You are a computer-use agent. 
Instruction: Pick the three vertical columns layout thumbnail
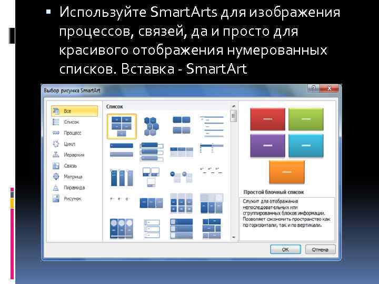click(x=122, y=178)
